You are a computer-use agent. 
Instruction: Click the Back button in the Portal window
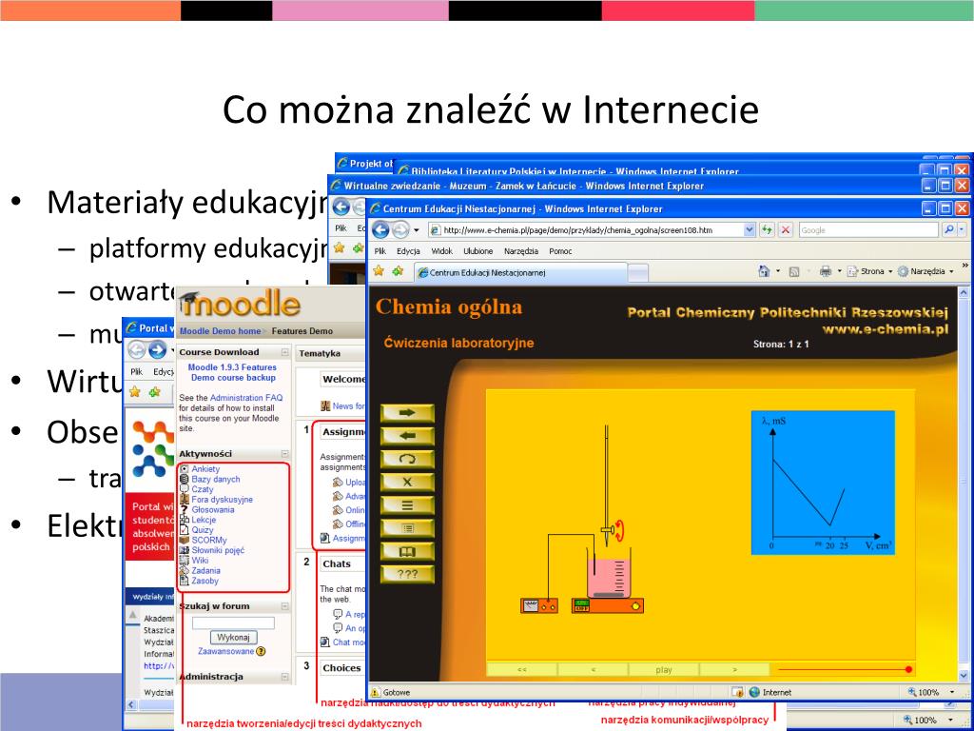136,350
